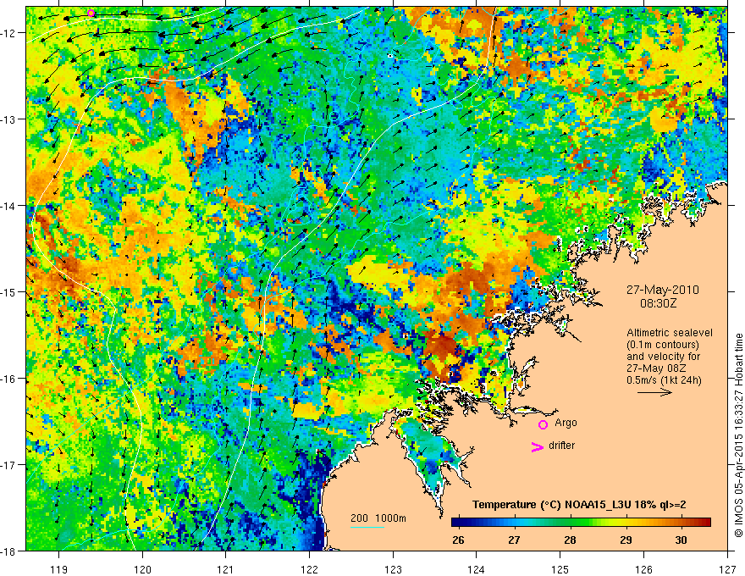
Task: Click the cyan 200m depth contour legend line
Action: [367, 527]
